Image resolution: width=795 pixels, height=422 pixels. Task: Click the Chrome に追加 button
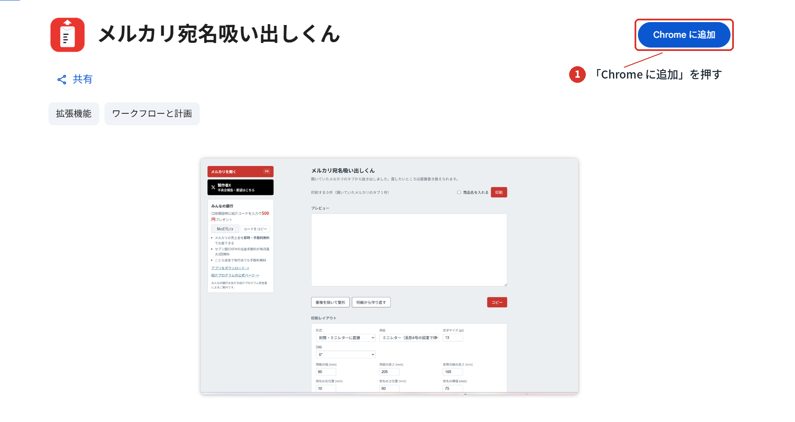click(x=684, y=35)
